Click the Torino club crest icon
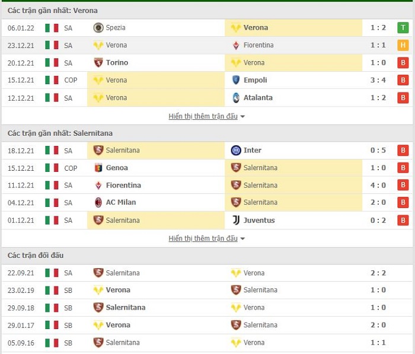This screenshot has height=354, width=415. click(x=98, y=62)
